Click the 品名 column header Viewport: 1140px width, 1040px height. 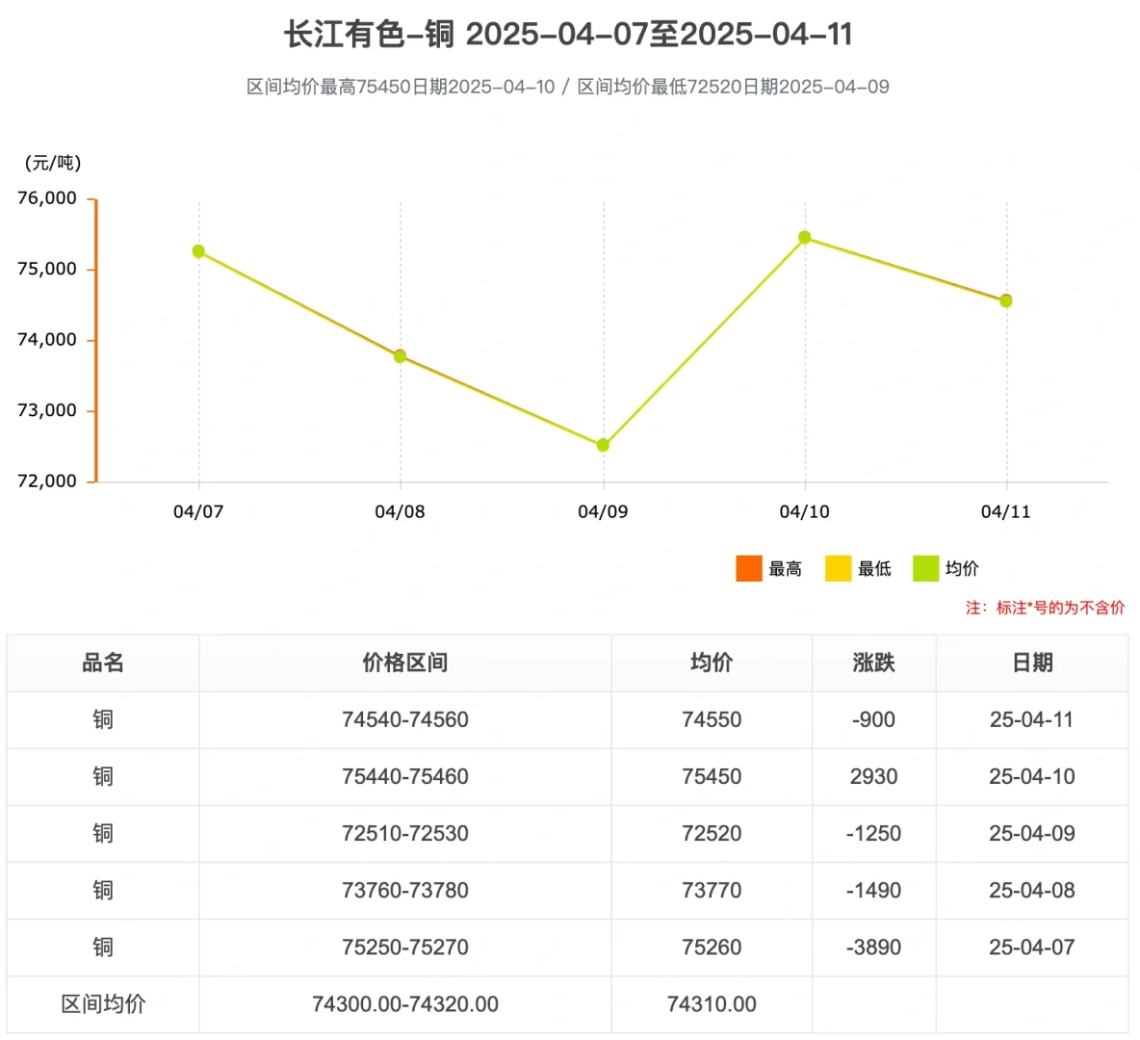click(x=102, y=663)
